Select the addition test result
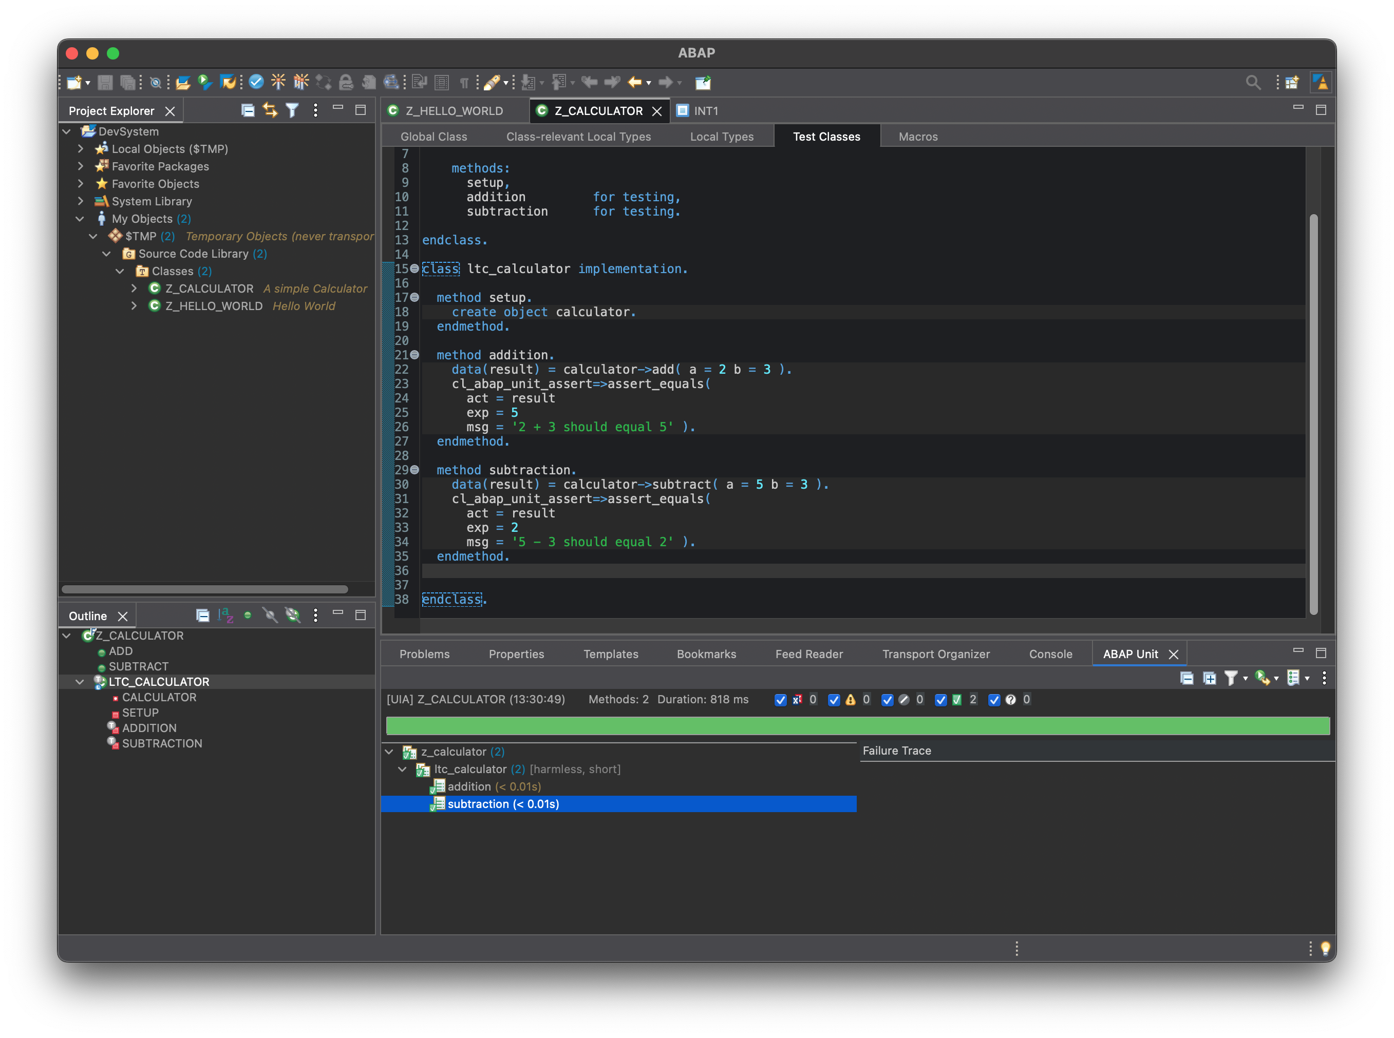The height and width of the screenshot is (1038, 1394). point(494,786)
